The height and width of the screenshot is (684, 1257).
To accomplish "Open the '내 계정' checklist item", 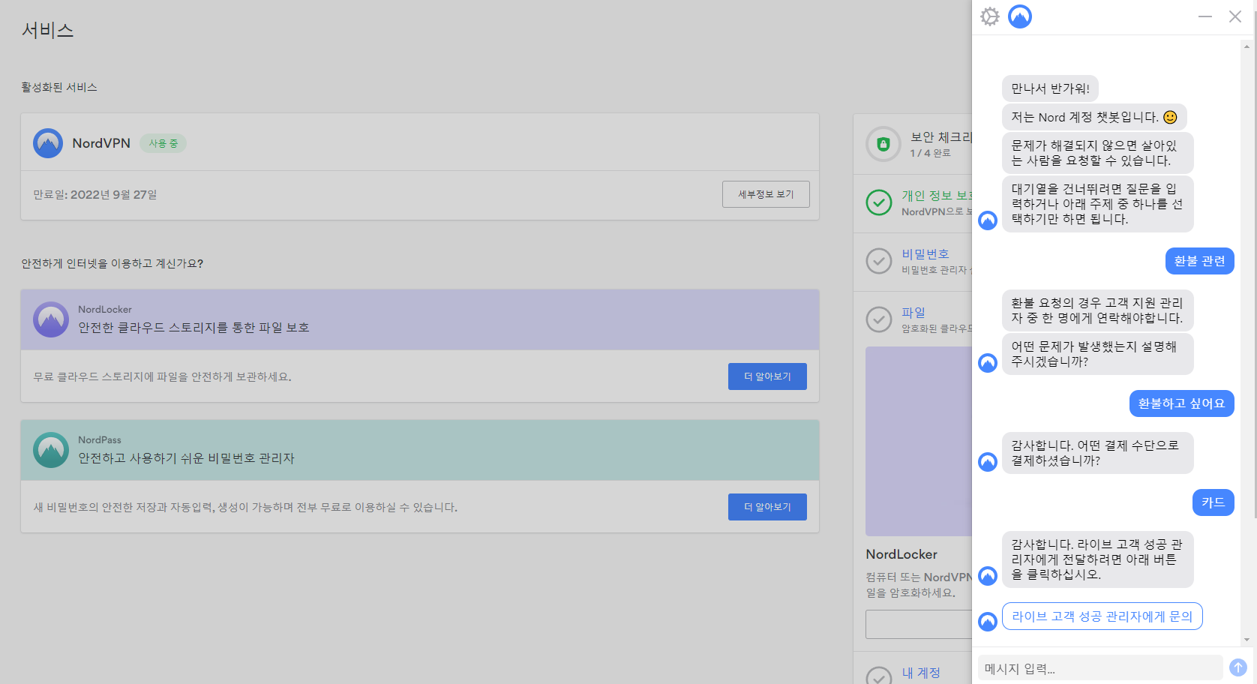I will click(921, 673).
